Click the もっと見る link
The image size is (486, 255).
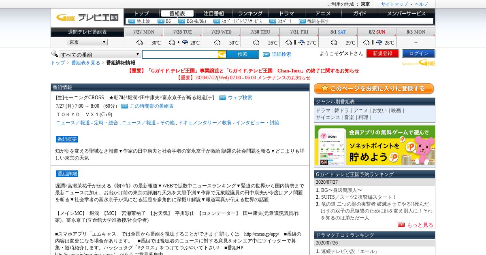tap(420, 225)
